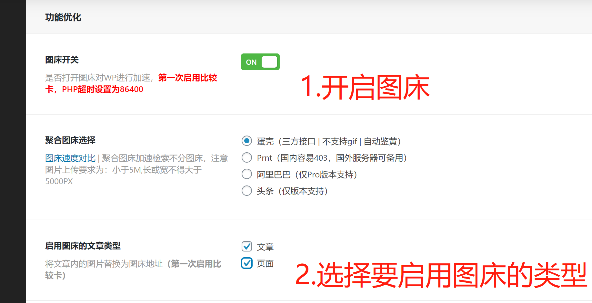Click the 文章 checkbox label text
Screen dimensions: 592x303
265,246
